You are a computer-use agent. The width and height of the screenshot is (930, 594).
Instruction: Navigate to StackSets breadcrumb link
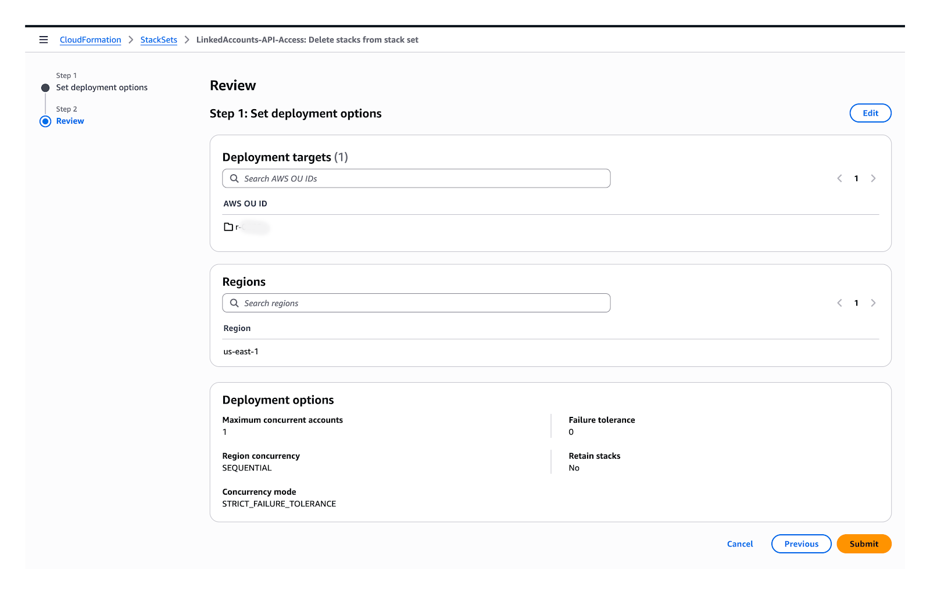coord(159,39)
